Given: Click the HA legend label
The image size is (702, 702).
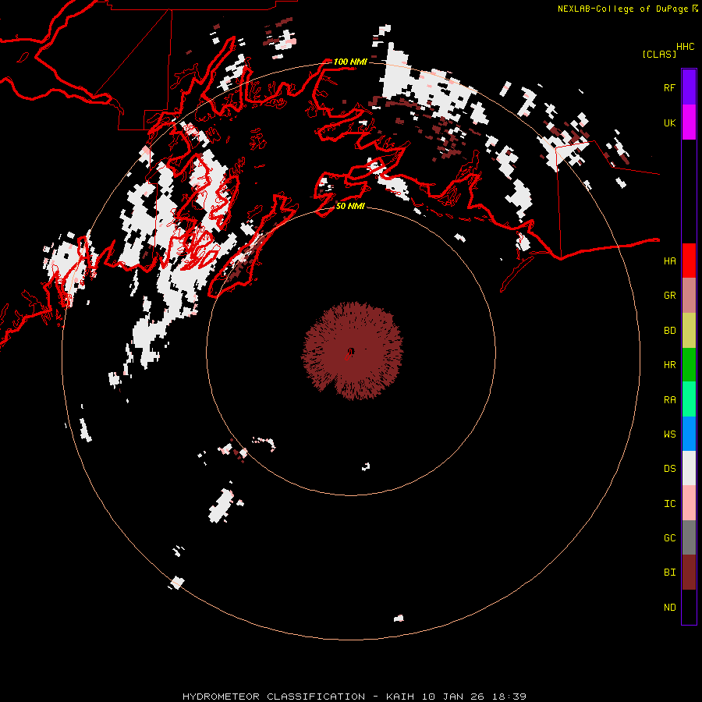Looking at the screenshot, I should [x=669, y=261].
